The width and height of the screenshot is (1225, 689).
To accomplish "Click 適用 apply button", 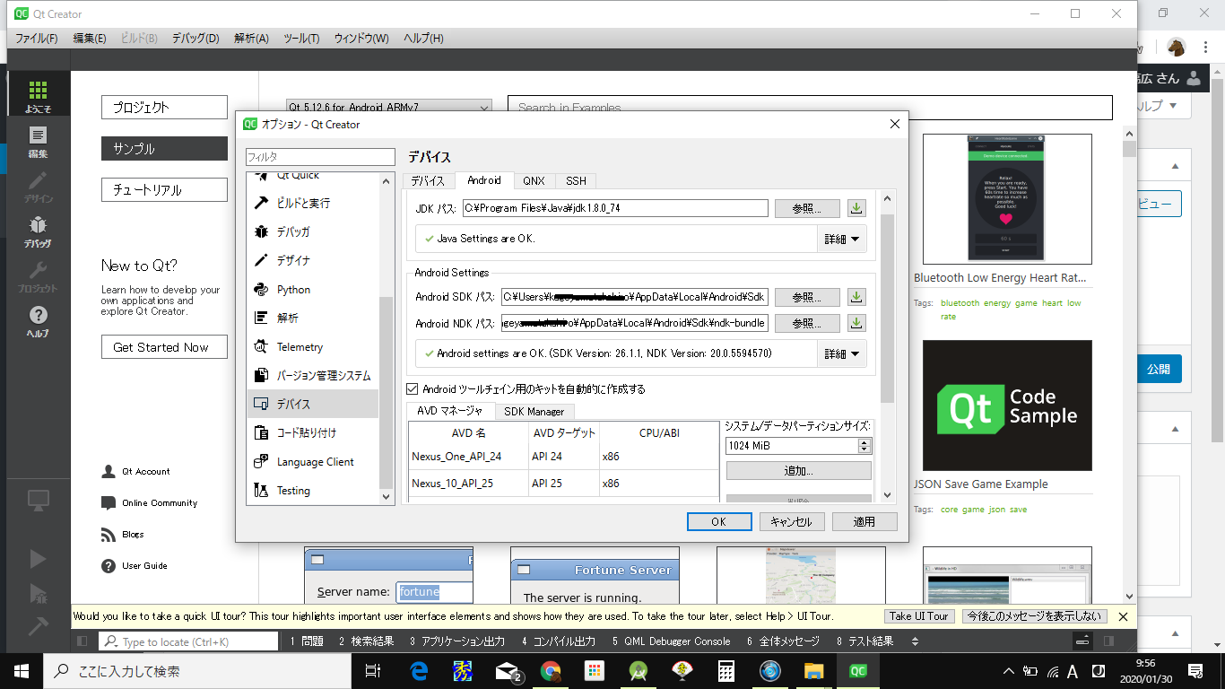I will tap(864, 522).
